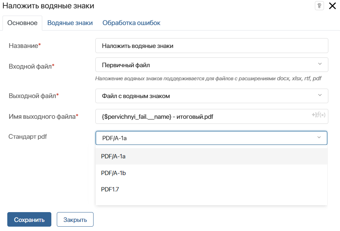
Task: Expand the Входной файл dropdown
Action: 211,65
